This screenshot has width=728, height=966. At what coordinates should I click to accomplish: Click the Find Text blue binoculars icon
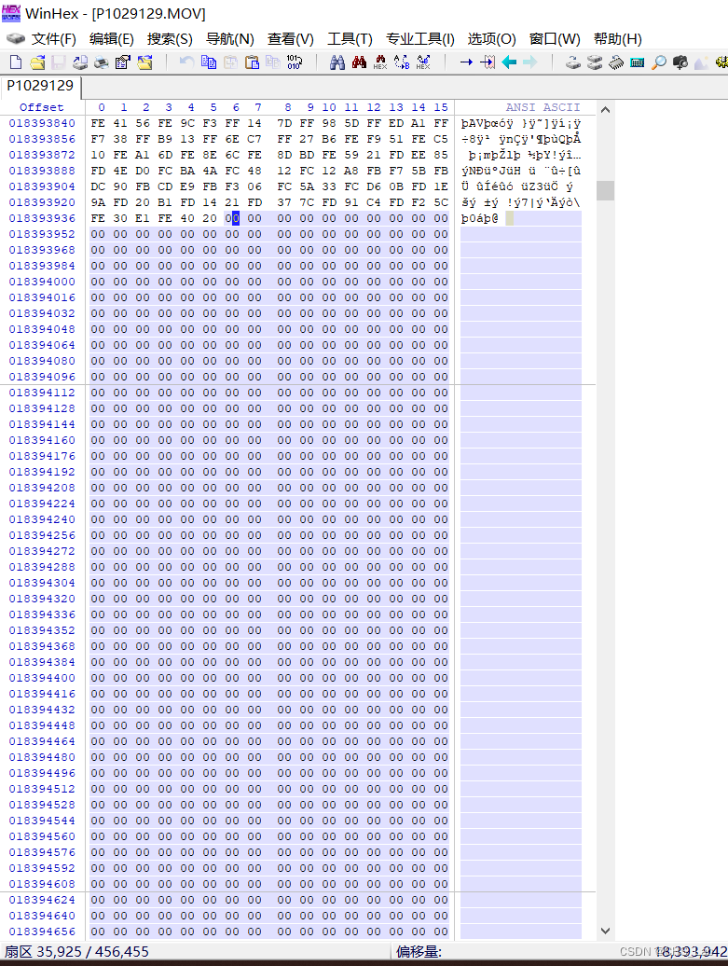337,62
